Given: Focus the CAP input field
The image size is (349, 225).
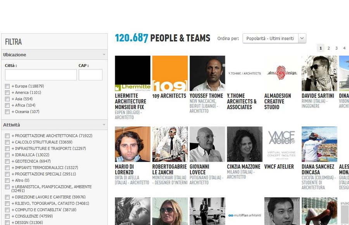Looking at the screenshot, I should 90,75.
